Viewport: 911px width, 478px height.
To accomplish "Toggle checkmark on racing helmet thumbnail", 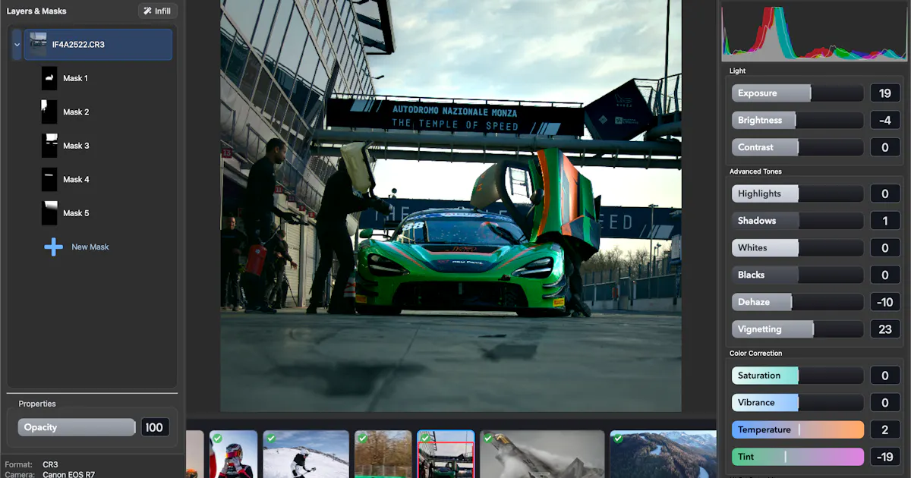I will click(217, 438).
